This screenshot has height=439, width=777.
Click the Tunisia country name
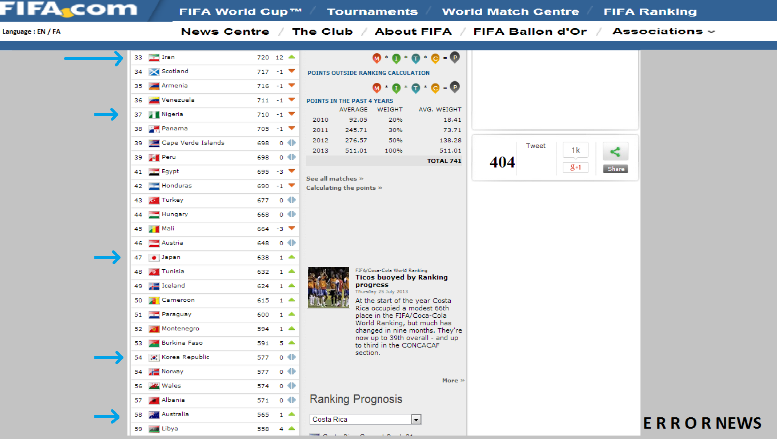(x=173, y=272)
